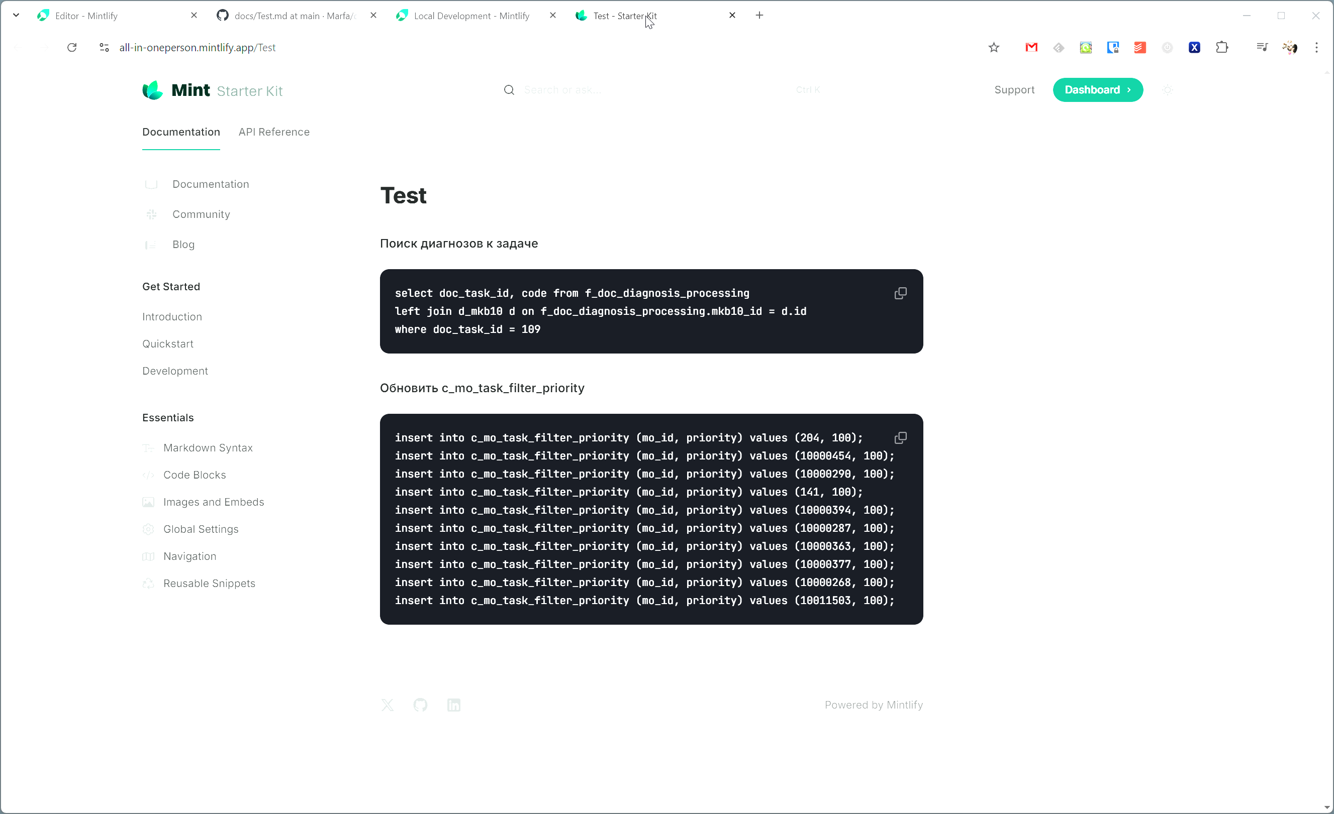
Task: Switch to Local Development - Mintlify tab
Action: pyautogui.click(x=471, y=16)
